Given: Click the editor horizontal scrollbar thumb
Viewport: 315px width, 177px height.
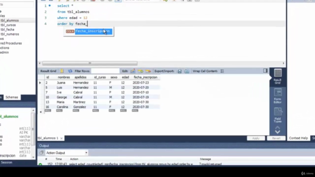Looking at the screenshot, I should click(90, 63).
